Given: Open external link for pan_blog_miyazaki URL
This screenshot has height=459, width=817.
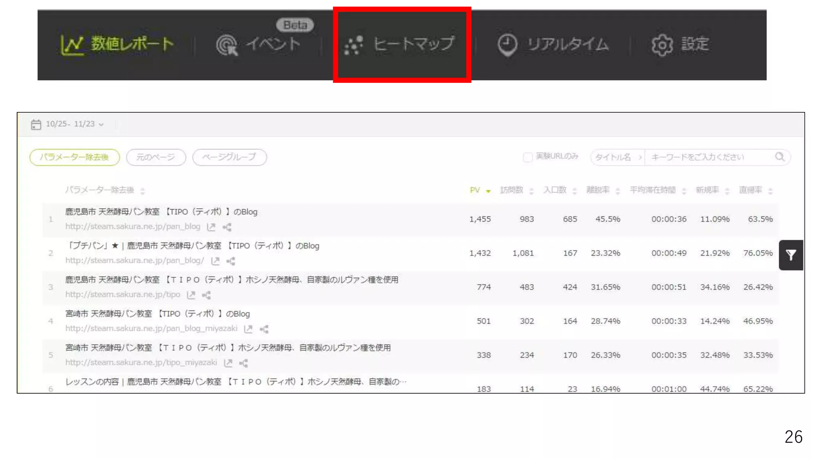Looking at the screenshot, I should (x=248, y=329).
